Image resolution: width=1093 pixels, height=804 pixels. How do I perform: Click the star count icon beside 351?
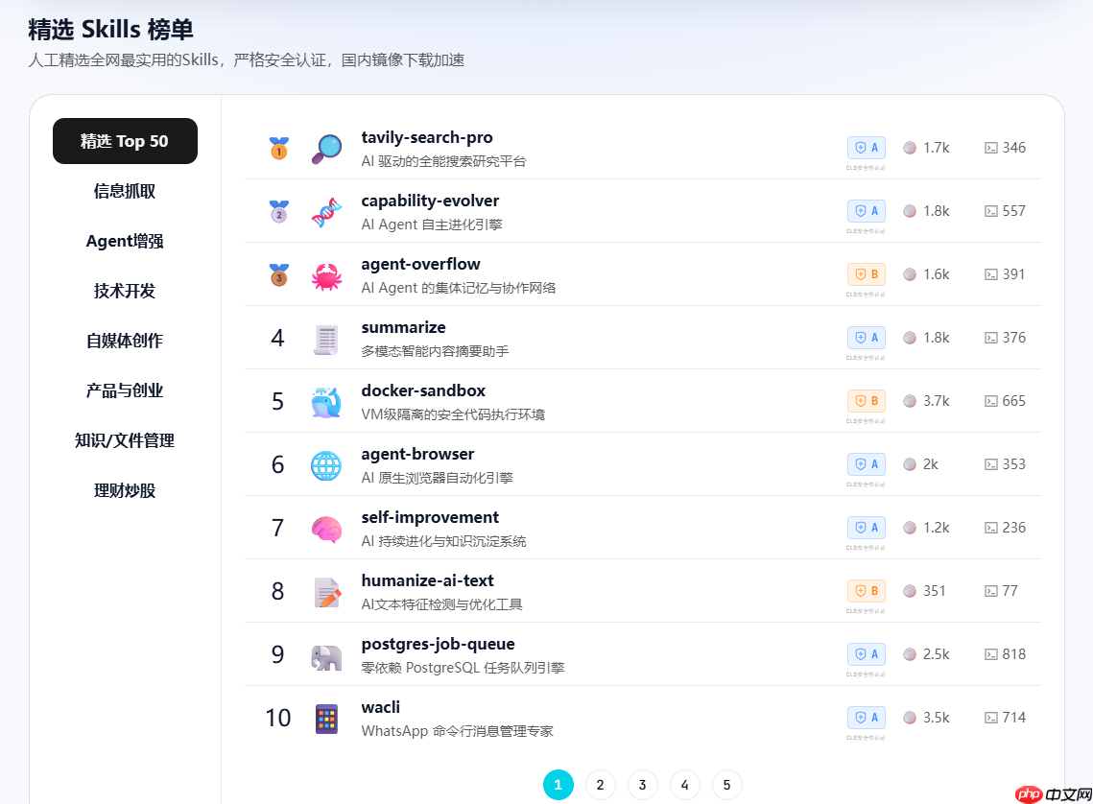tap(910, 592)
